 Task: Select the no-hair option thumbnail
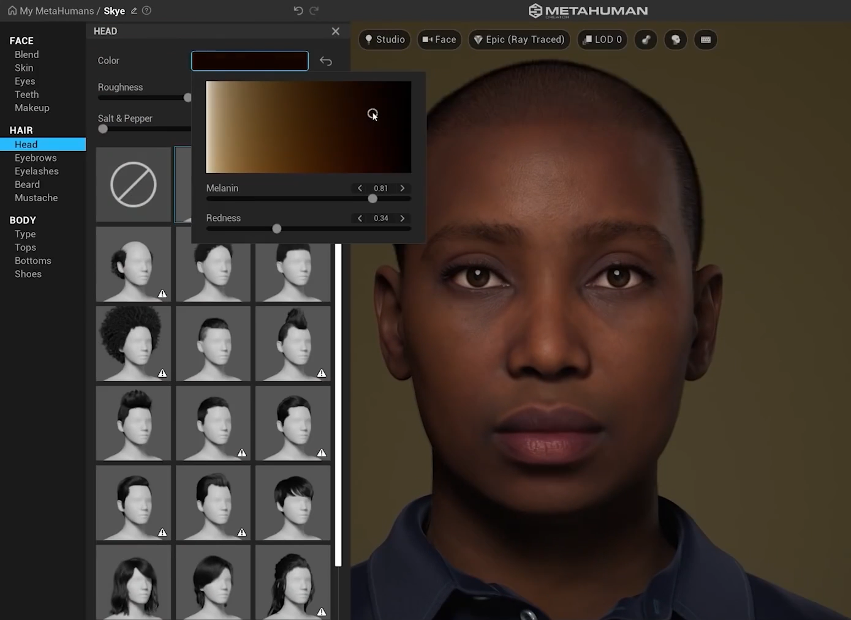(x=134, y=184)
